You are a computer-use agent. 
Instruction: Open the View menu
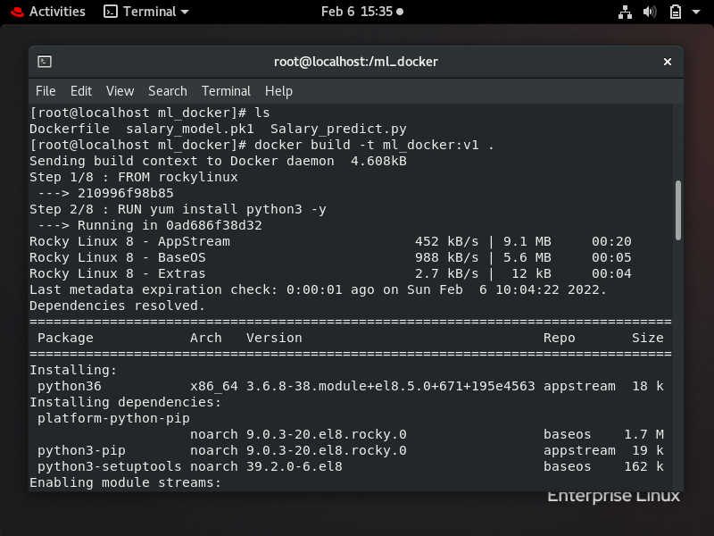(x=119, y=91)
